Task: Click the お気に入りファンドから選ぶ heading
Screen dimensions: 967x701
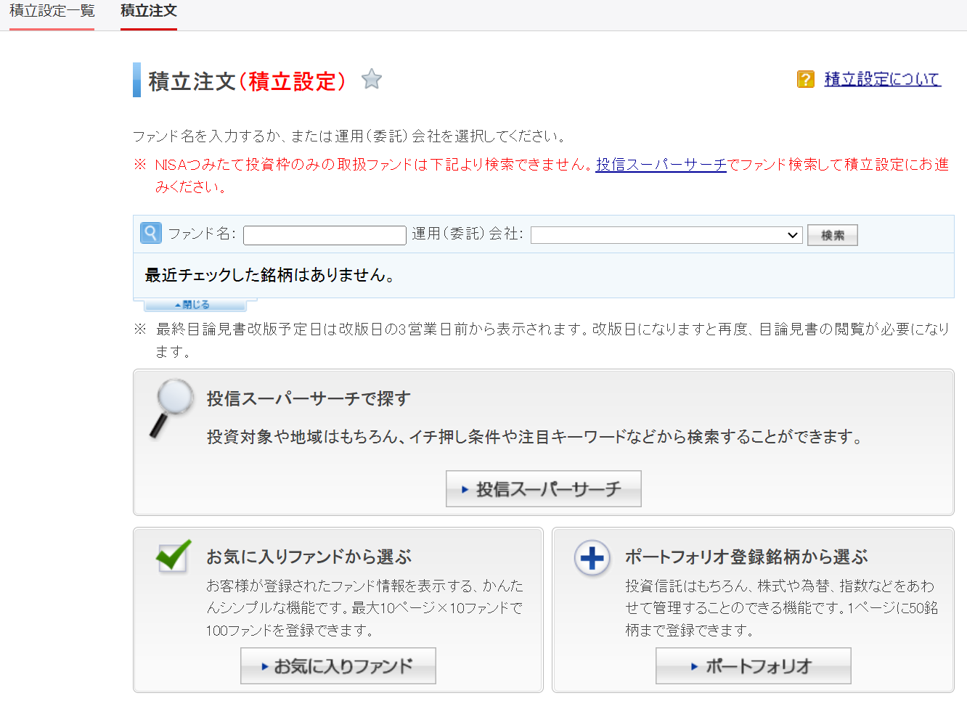Action: tap(309, 557)
